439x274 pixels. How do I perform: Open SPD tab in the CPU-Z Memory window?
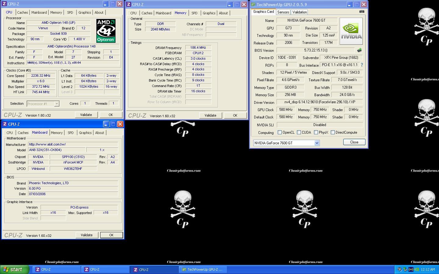[x=194, y=13]
